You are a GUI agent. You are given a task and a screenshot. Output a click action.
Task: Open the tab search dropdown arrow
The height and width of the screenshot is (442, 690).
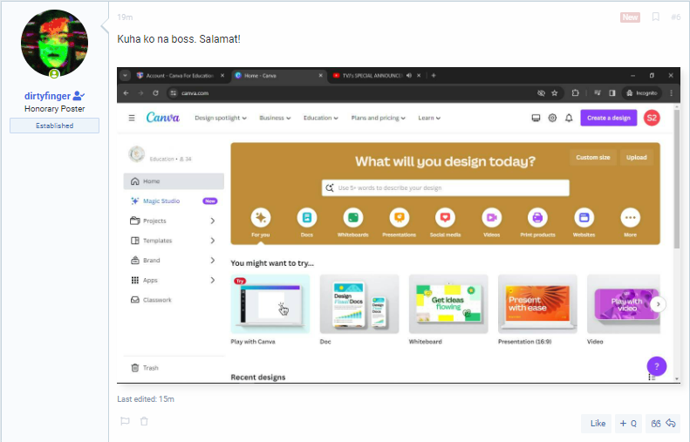[126, 76]
